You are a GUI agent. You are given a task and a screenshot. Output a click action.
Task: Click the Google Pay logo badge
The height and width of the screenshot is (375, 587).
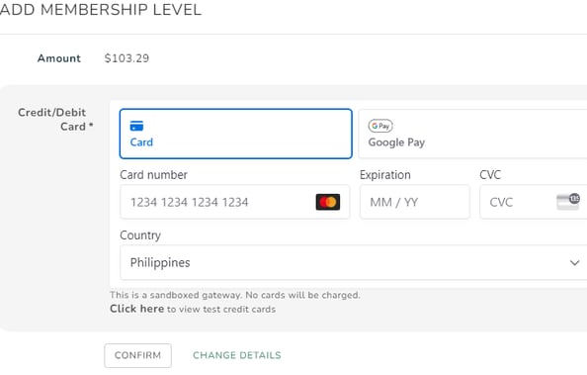click(380, 126)
